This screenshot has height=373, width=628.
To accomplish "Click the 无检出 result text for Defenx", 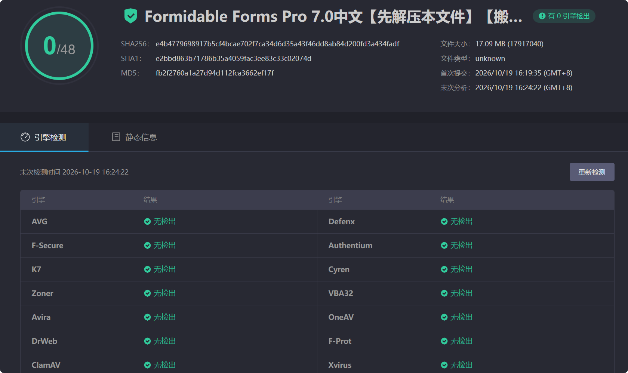I will tap(462, 221).
